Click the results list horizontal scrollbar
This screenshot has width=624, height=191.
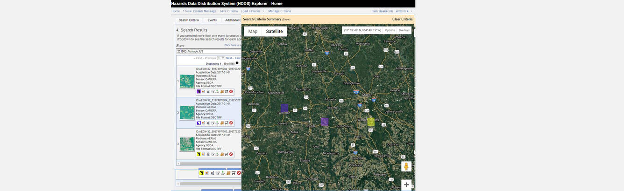coord(210,164)
